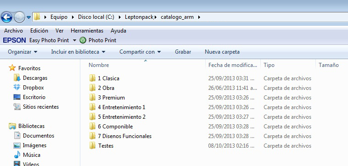The height and width of the screenshot is (166, 348).
Task: Click the Documentos library icon
Action: 17,135
